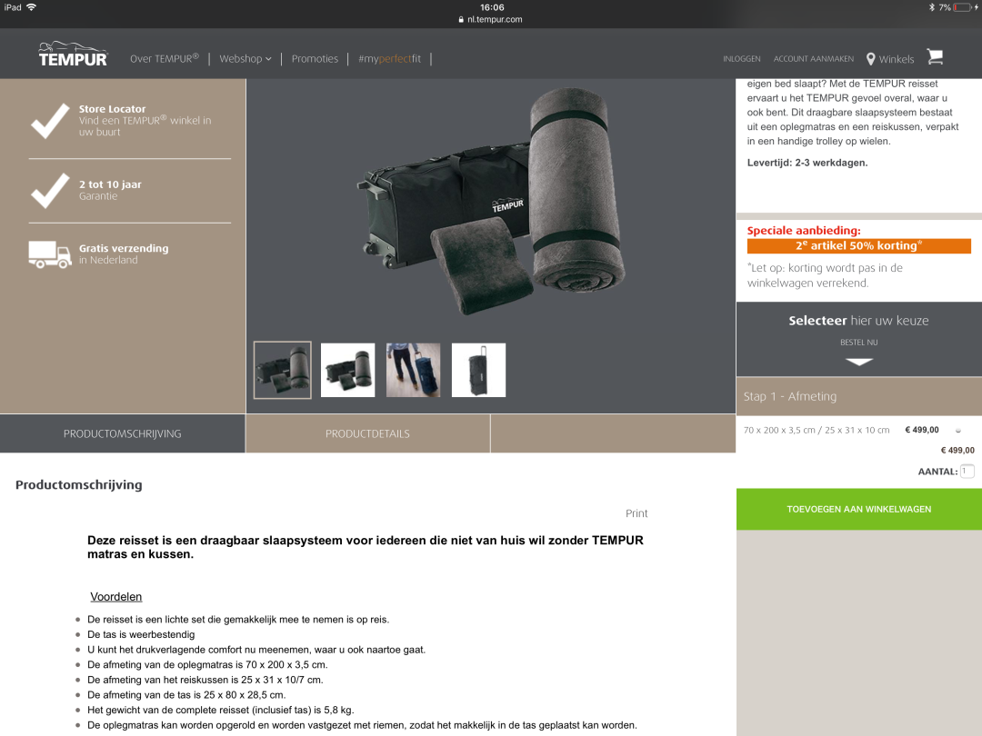Viewport: 982px width, 736px height.
Task: Open Over TEMPUR menu item
Action: coord(164,59)
